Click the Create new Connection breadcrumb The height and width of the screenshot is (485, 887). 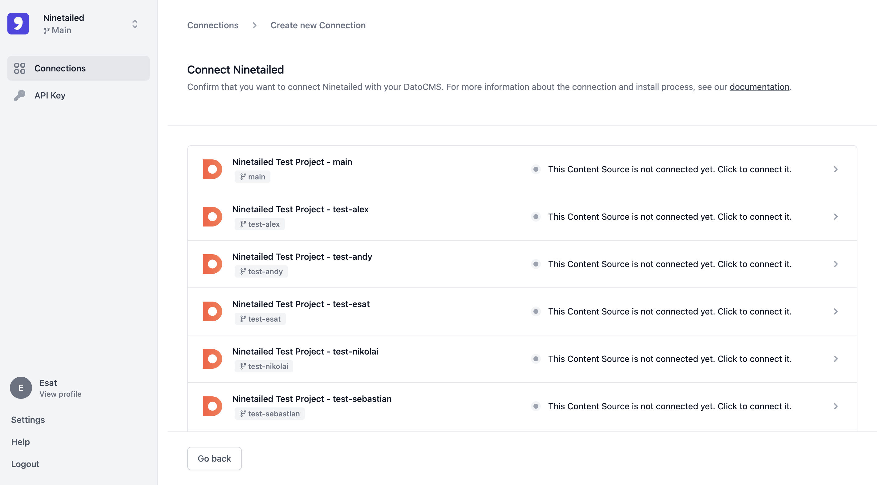[318, 25]
